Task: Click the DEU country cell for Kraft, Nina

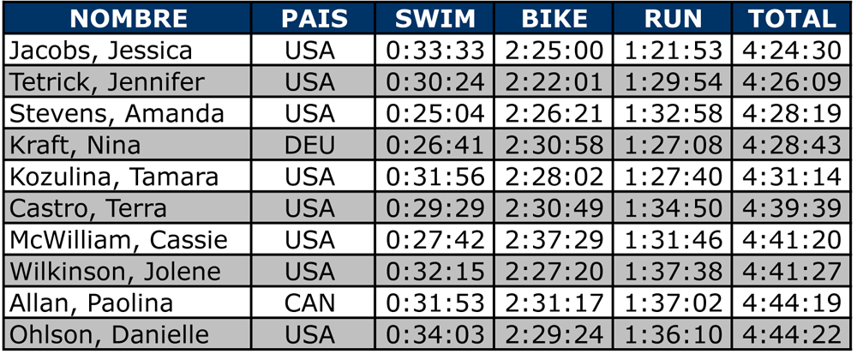Action: pyautogui.click(x=314, y=145)
